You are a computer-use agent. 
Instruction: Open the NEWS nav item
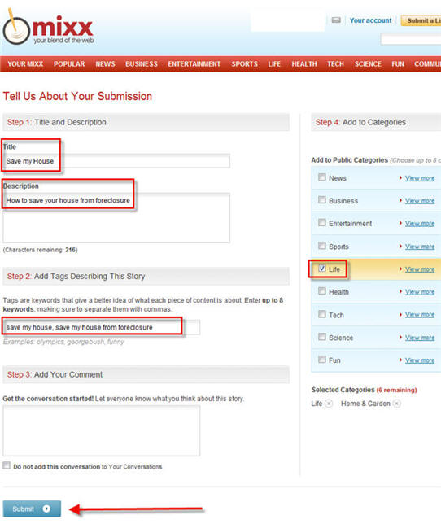point(105,63)
